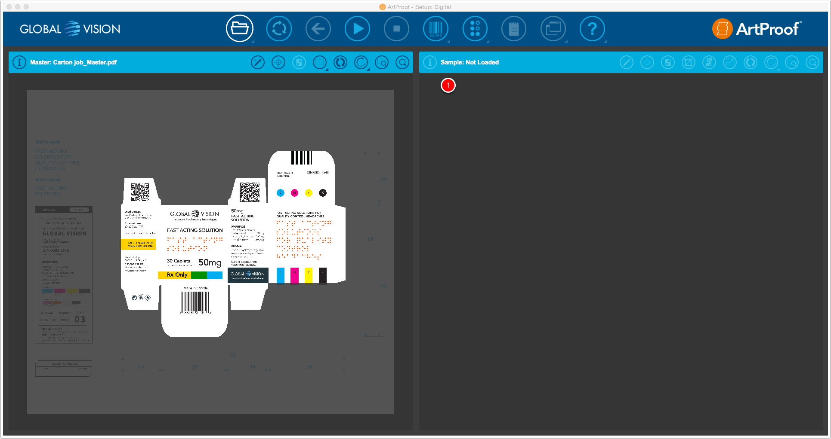Click the '30 Caplets' text on the carton
The height and width of the screenshot is (439, 831).
pyautogui.click(x=178, y=261)
